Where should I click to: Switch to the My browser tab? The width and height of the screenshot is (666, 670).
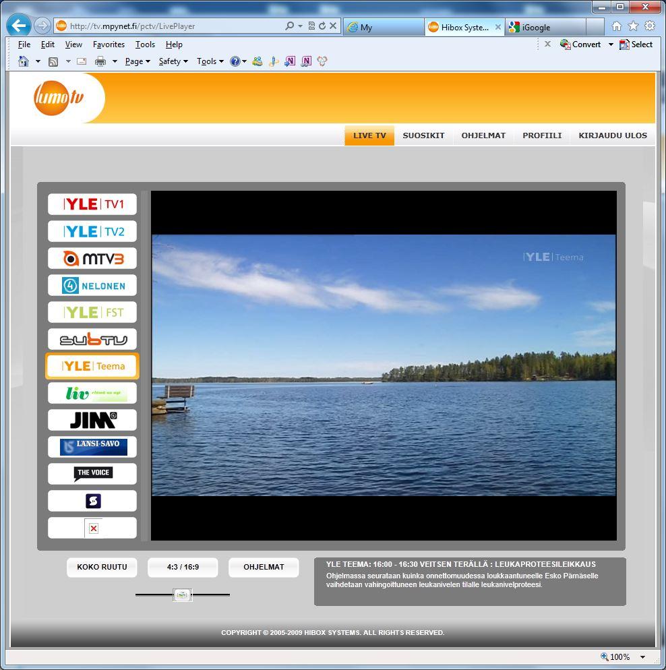(384, 28)
